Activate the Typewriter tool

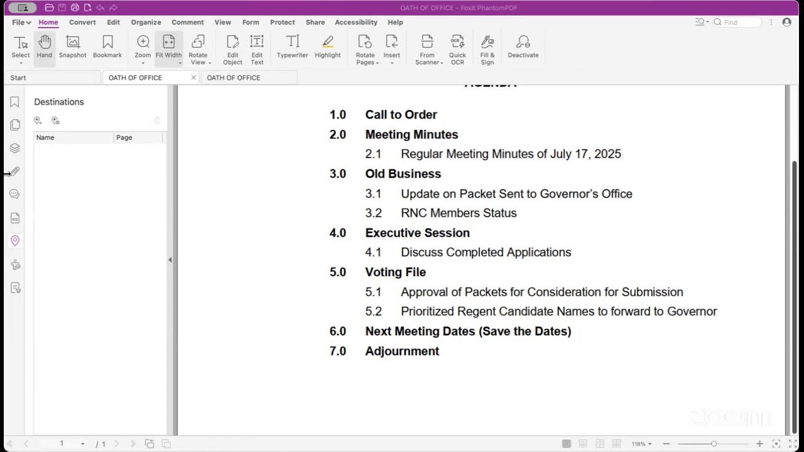293,48
